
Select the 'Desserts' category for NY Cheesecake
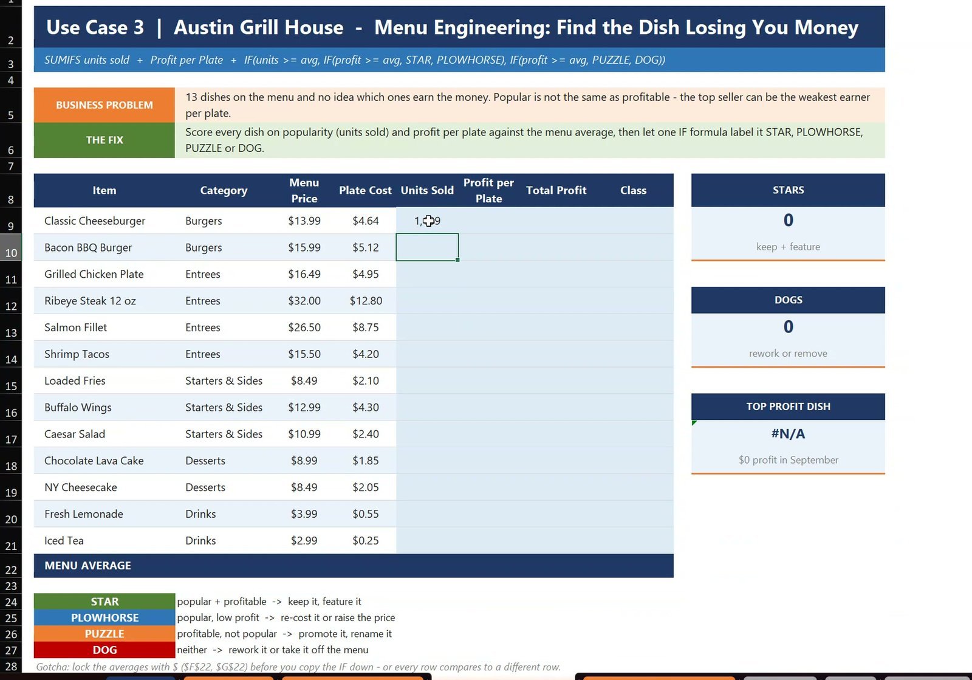(x=224, y=487)
